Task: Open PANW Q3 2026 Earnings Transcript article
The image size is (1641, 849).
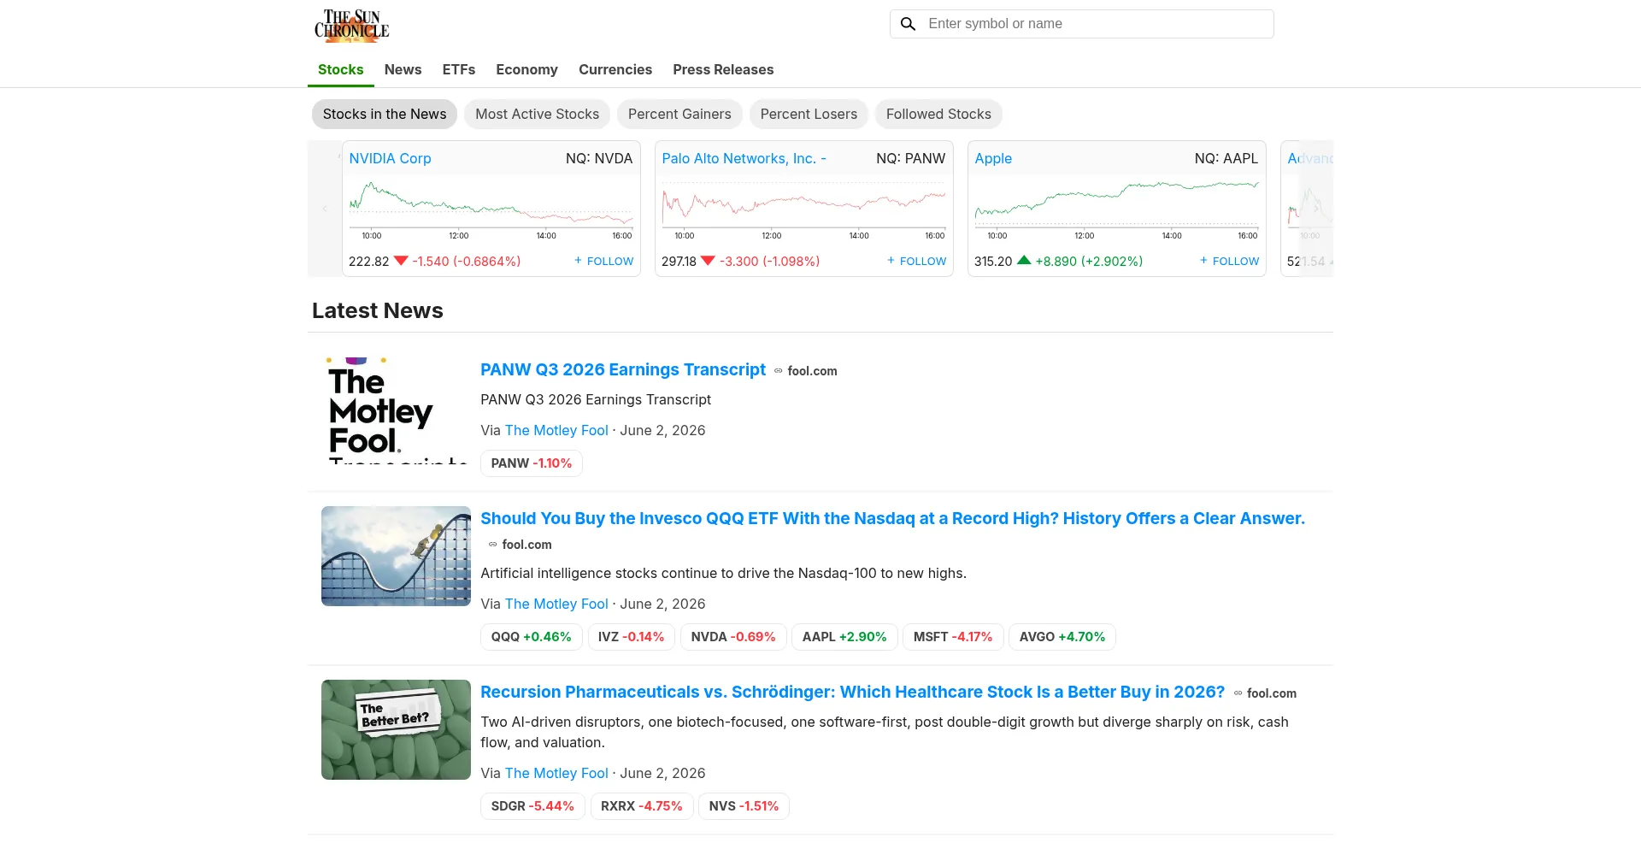Action: pos(623,369)
